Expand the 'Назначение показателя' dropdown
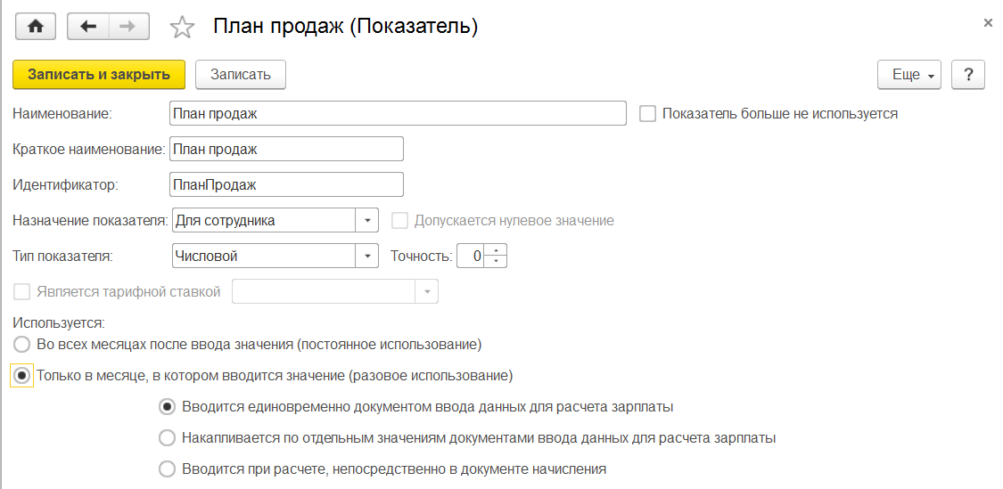1003x489 pixels. pos(367,220)
